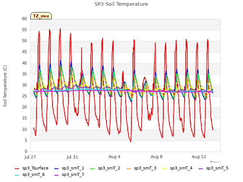Screen dimensions: 243x182
Task: Click the purple sp3_smT_5 legend swatch
Action: [201, 168]
